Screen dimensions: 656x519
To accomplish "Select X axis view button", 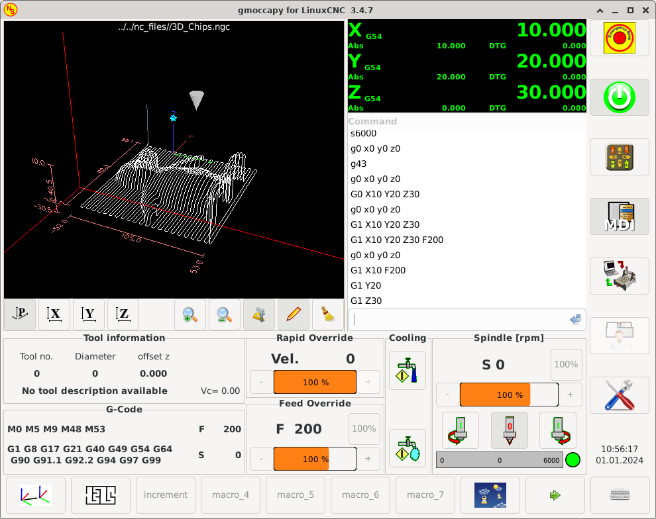I will 54,314.
